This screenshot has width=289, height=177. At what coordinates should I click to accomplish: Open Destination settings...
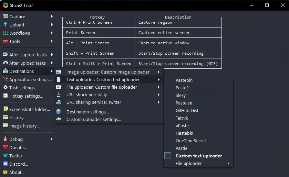(109, 112)
